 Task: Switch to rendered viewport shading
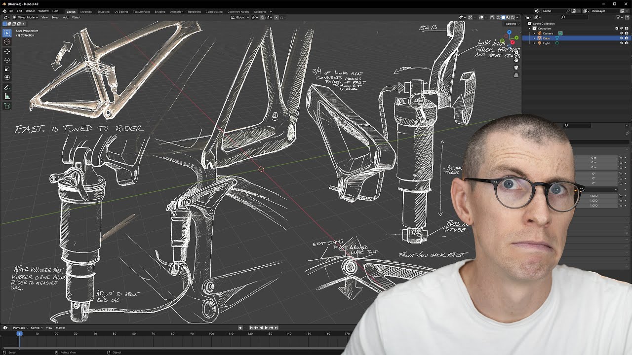tap(513, 17)
